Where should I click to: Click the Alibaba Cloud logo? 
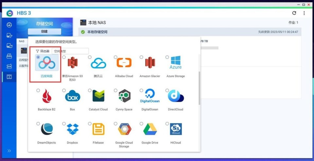tap(124, 63)
